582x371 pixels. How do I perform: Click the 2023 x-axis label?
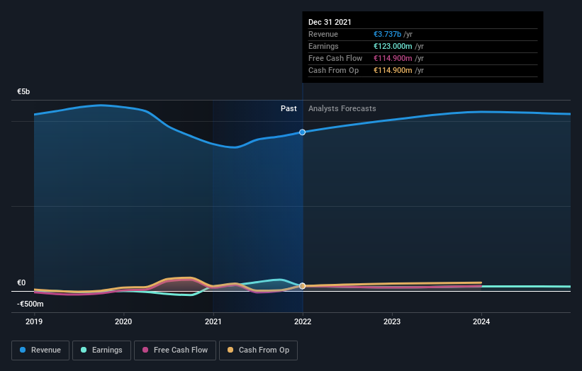392,321
